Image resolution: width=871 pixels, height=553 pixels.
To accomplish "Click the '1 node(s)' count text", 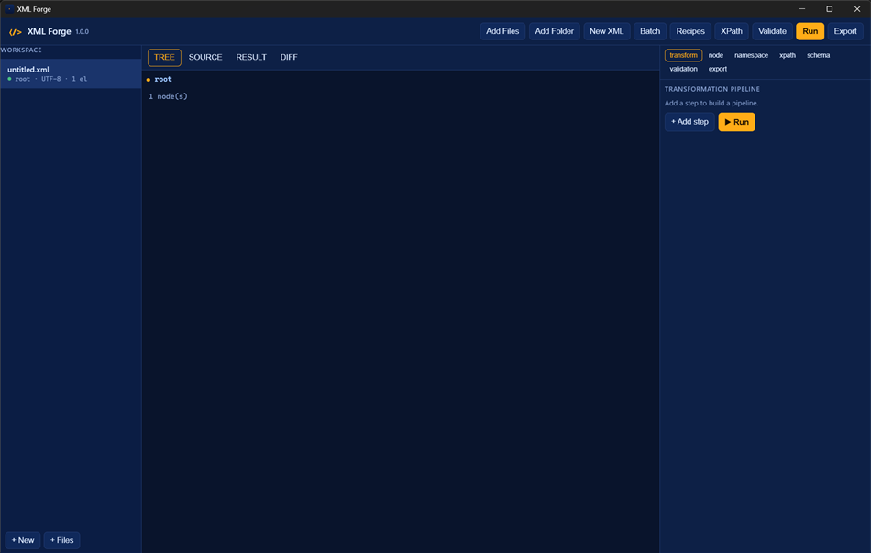I will point(168,96).
